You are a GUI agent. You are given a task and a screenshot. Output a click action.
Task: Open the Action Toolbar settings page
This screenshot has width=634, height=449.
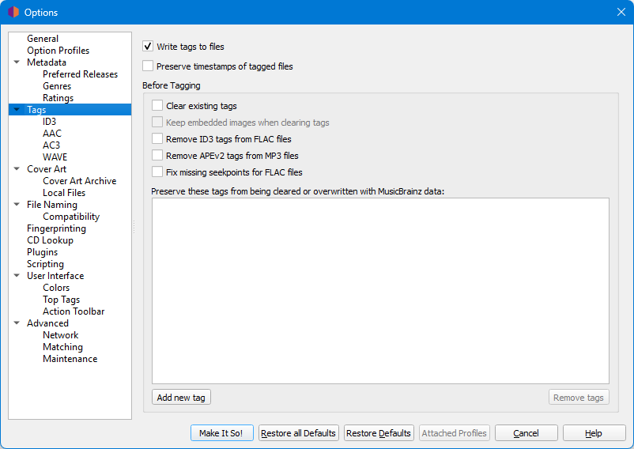tap(74, 311)
